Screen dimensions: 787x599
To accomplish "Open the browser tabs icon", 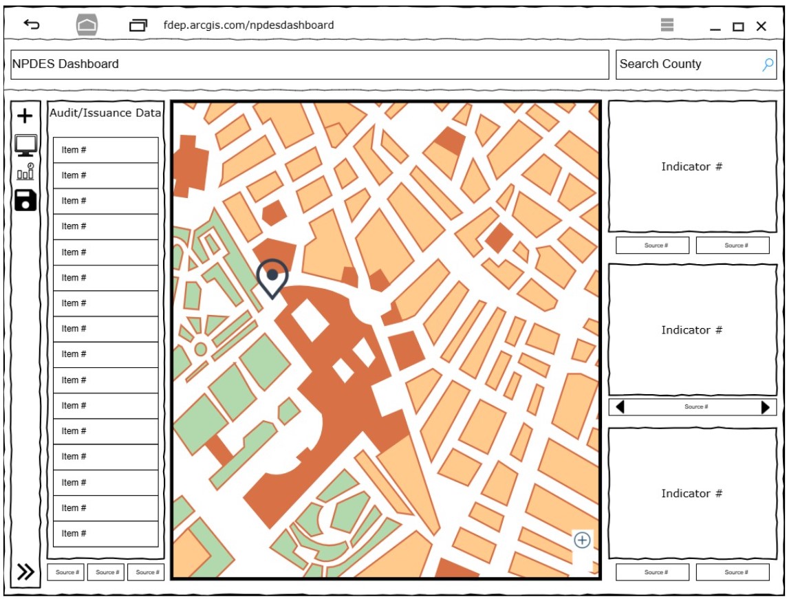I will tap(137, 24).
